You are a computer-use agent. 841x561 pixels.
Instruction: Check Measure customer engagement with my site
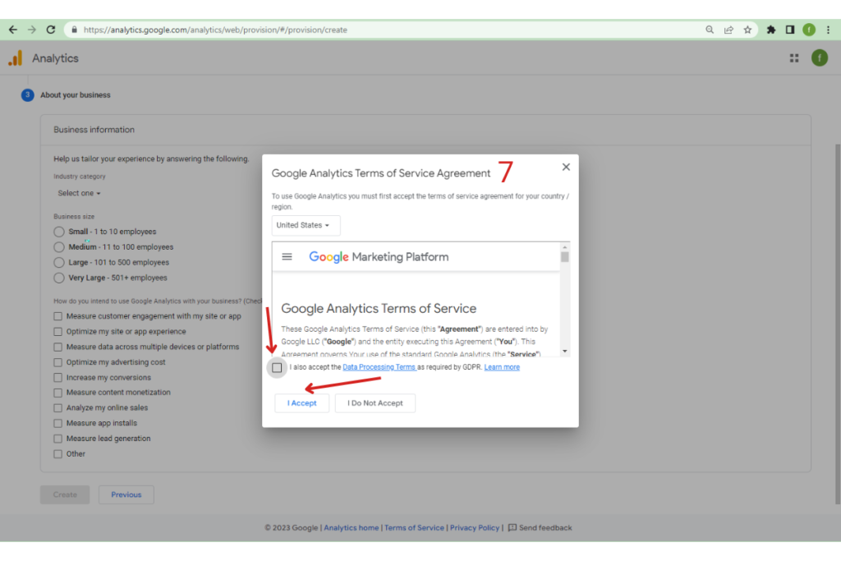tap(58, 316)
